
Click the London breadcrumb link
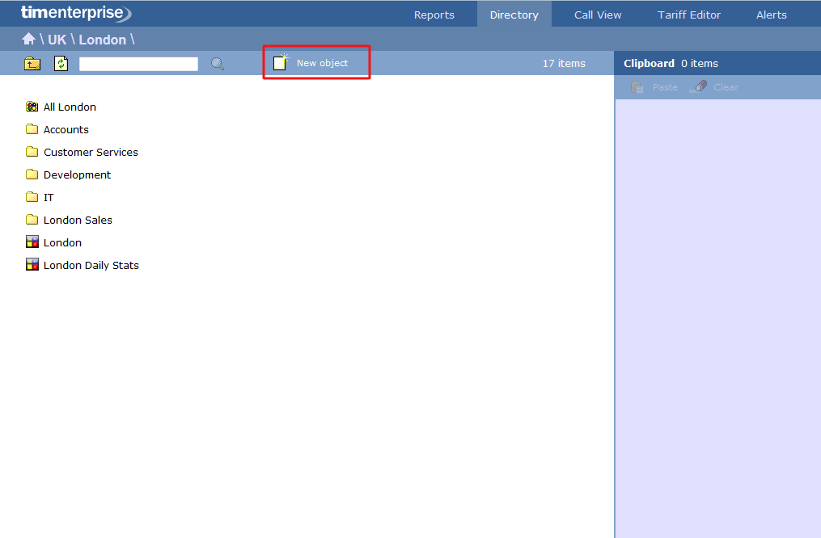[x=104, y=39]
